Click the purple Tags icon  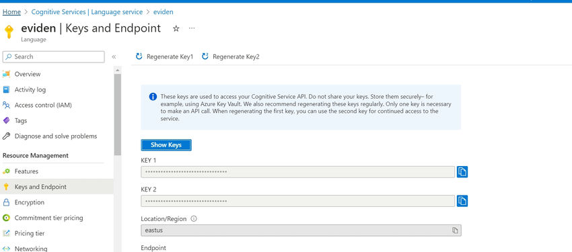click(x=6, y=120)
